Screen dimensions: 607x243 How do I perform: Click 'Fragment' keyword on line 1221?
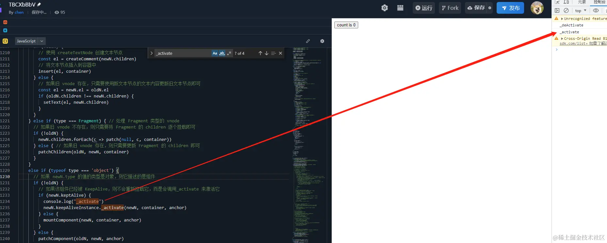[x=88, y=121]
